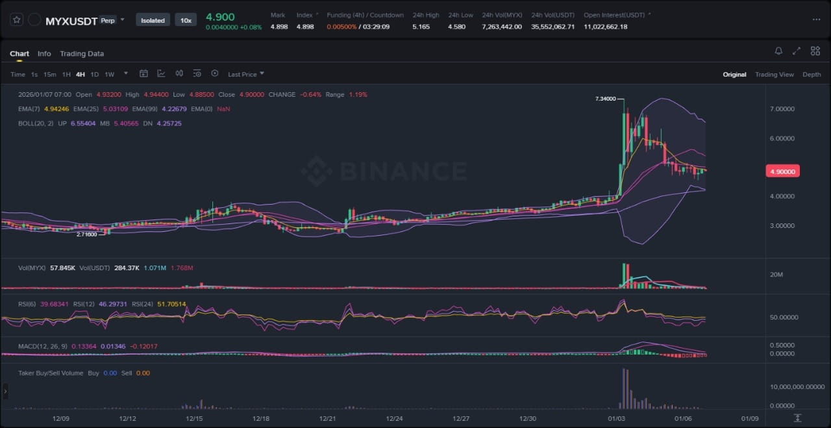The image size is (831, 428).
Task: Select the Time line chart option
Action: point(18,75)
